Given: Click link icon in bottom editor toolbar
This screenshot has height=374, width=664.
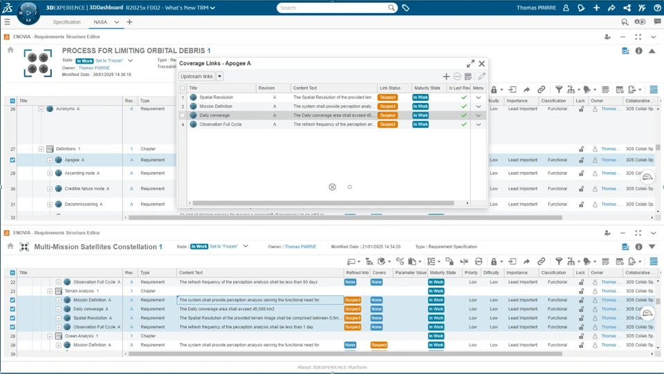Looking at the screenshot, I should pos(541,261).
